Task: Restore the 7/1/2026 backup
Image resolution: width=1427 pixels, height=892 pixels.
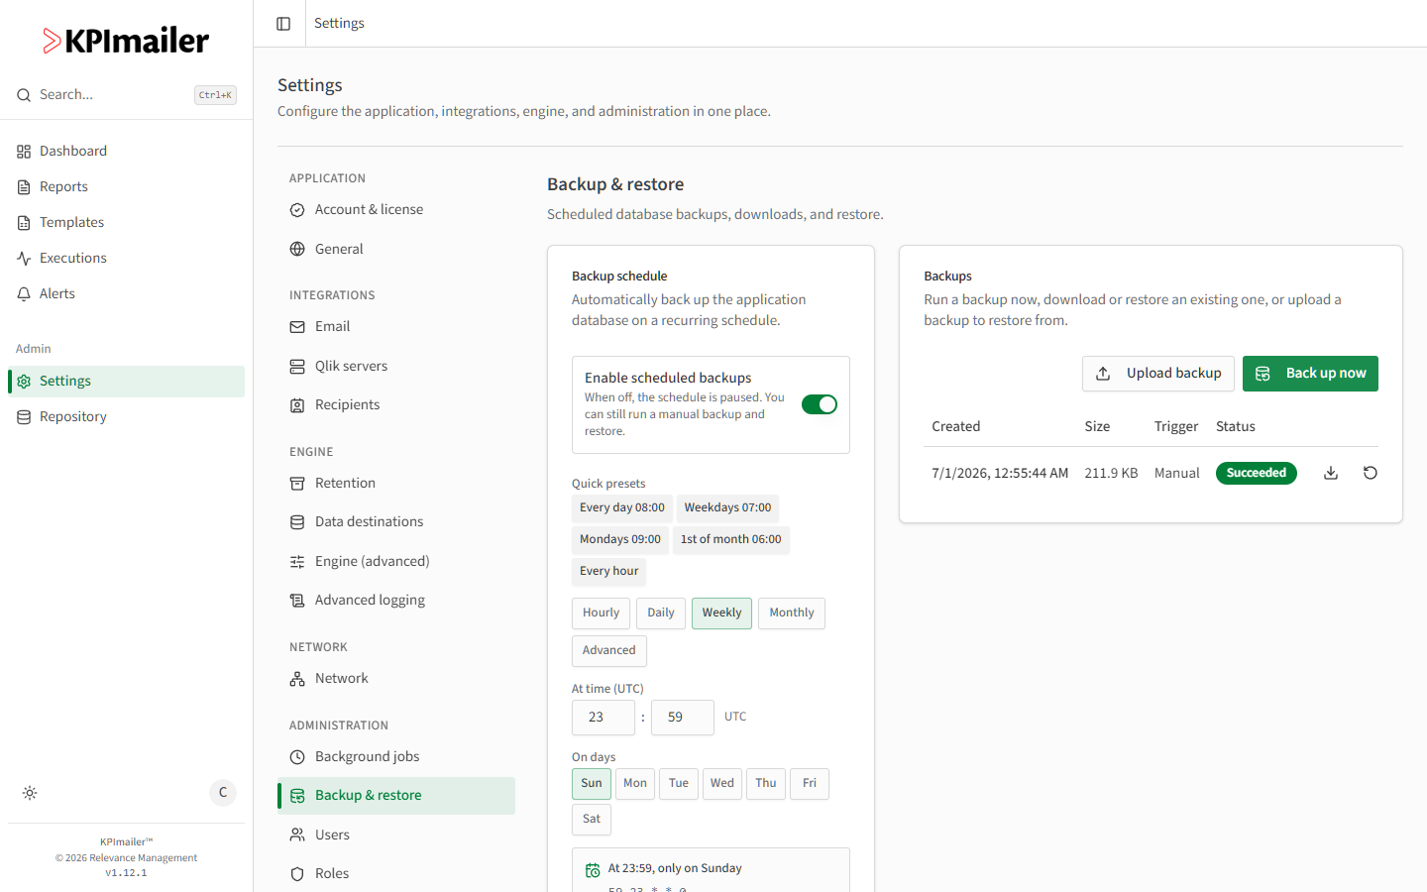Action: point(1371,474)
